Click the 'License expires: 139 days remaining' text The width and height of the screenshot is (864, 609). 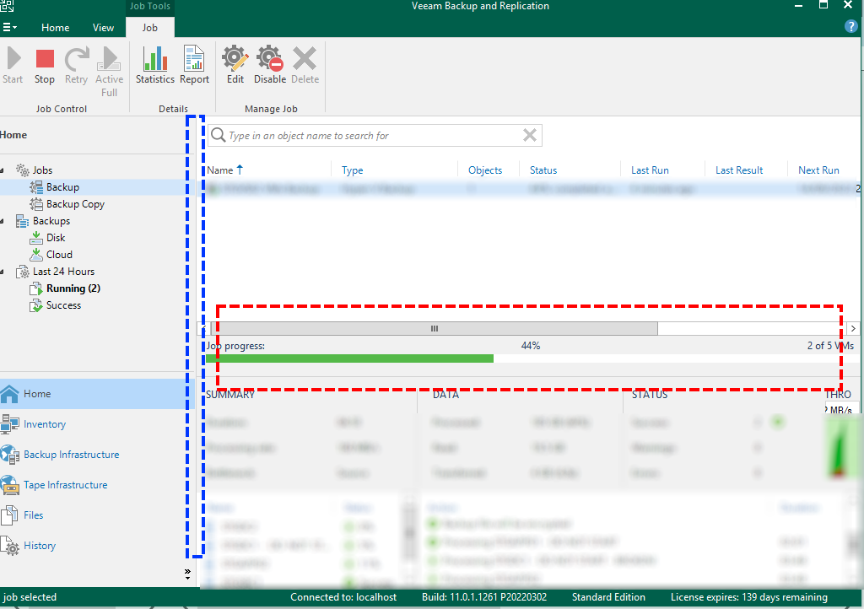pos(749,597)
